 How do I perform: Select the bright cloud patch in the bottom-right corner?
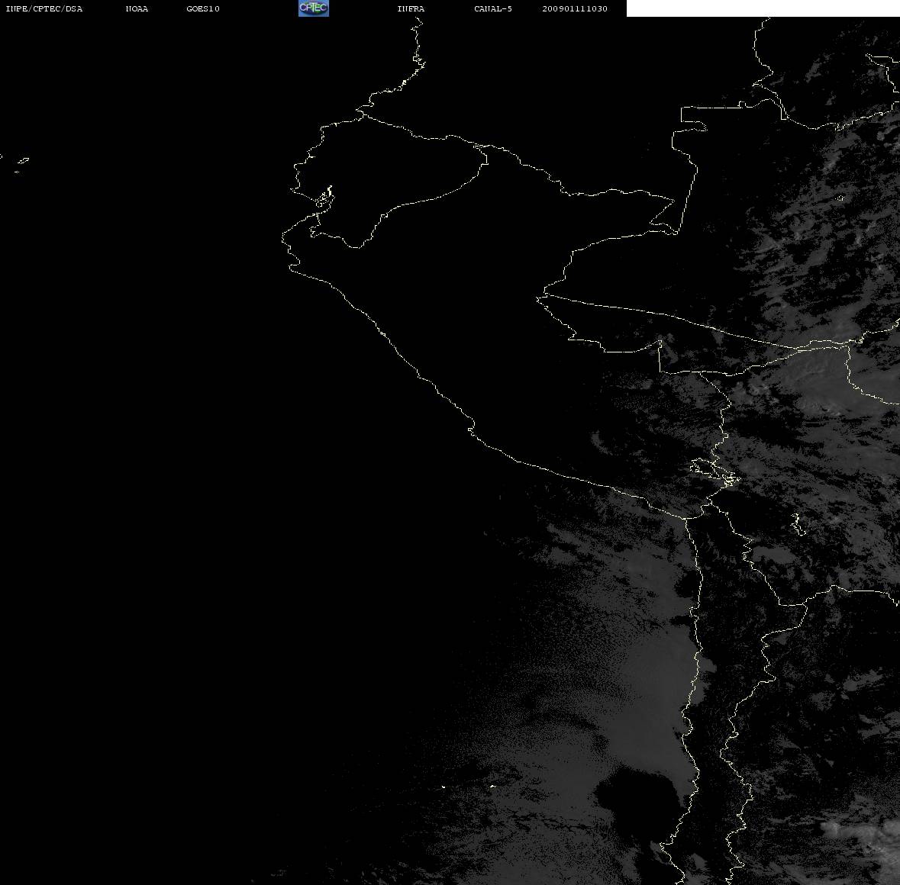(x=860, y=849)
